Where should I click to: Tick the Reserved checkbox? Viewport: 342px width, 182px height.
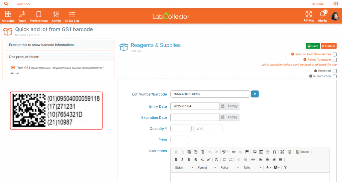(x=335, y=71)
